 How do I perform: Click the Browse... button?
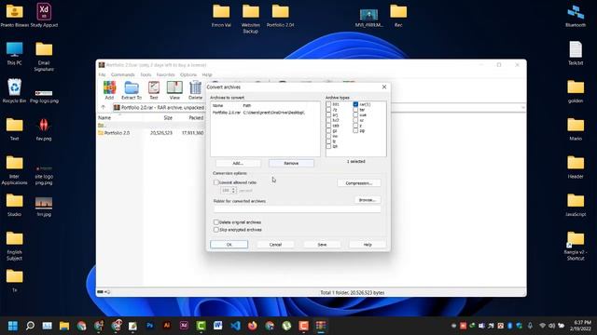(368, 200)
